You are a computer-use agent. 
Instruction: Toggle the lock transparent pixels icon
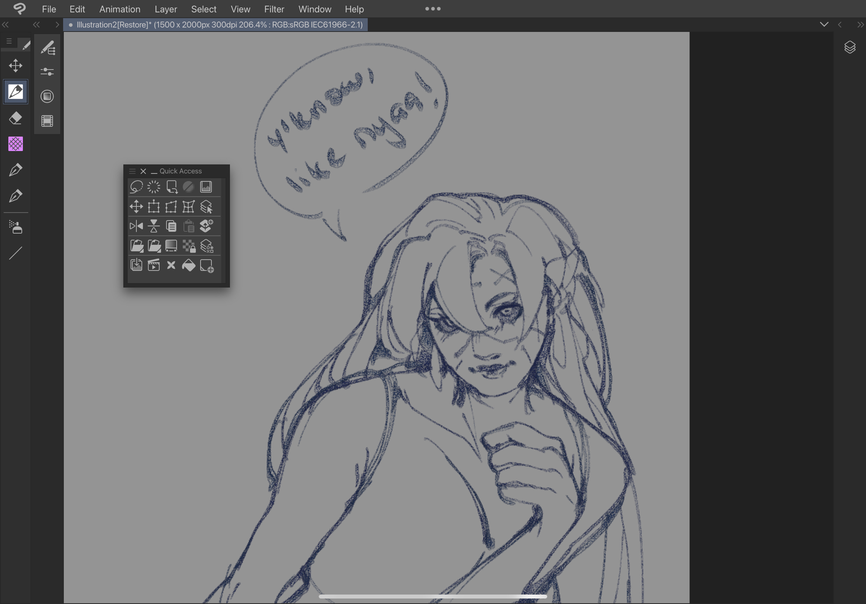click(x=189, y=246)
